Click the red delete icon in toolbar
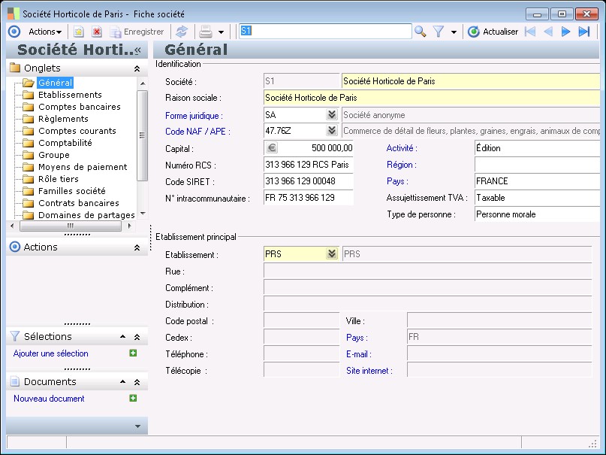The height and width of the screenshot is (455, 606). pos(96,32)
